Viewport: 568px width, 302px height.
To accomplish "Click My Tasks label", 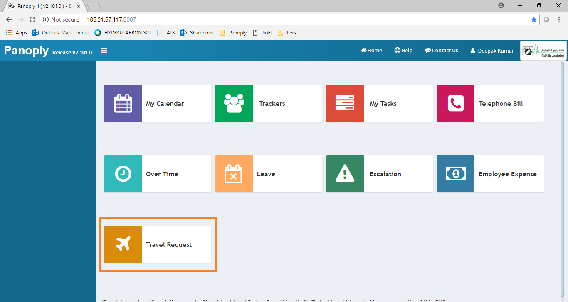I will [383, 104].
